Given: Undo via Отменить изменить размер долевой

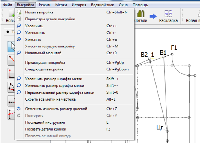Looking at the screenshot, I should tap(75, 109).
